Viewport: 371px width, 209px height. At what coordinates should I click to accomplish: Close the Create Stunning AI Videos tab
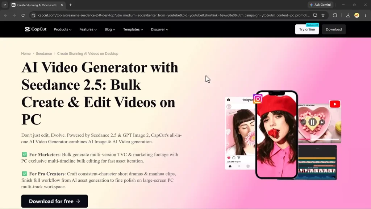point(62,5)
